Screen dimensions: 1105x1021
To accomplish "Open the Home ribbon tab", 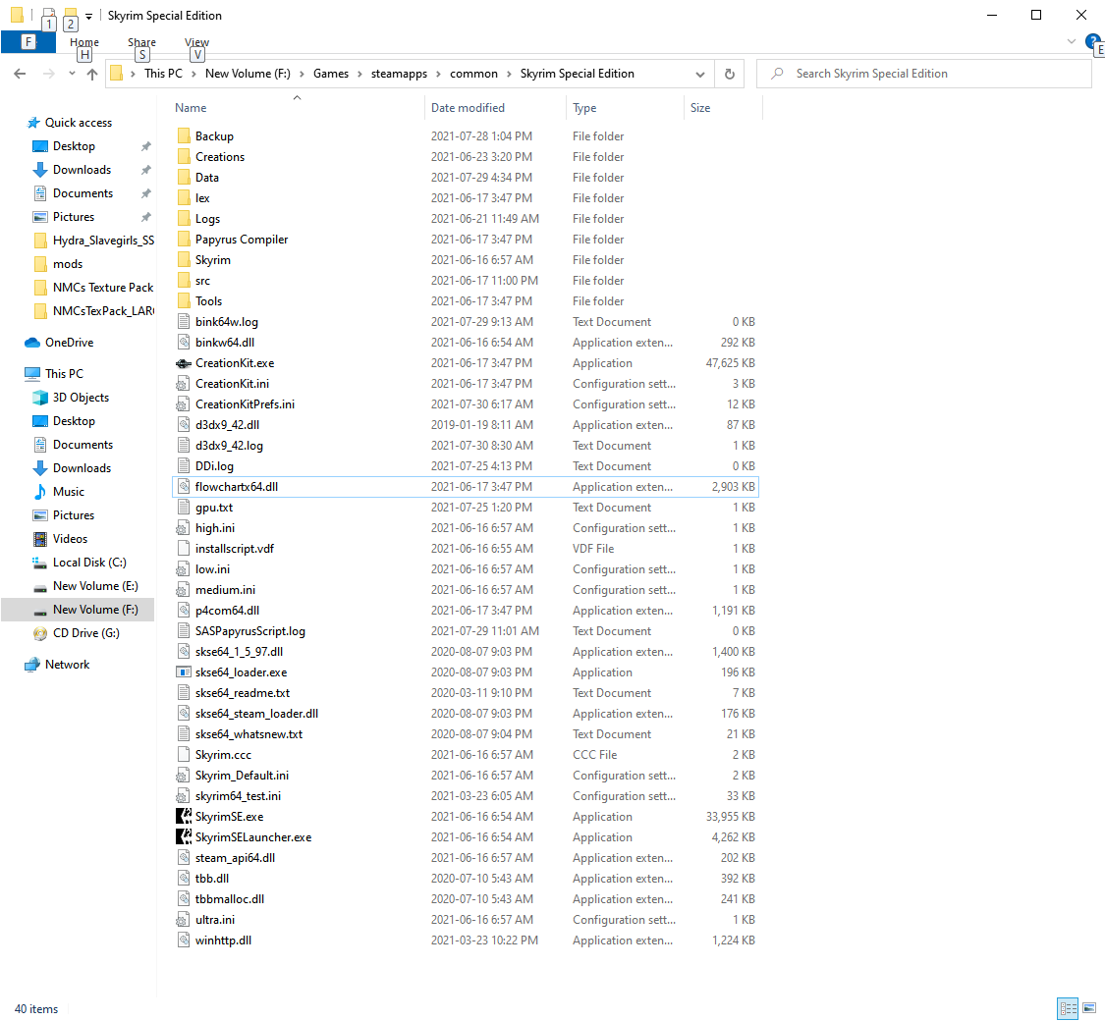I will (x=84, y=42).
